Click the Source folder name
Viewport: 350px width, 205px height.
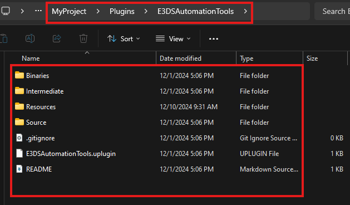36,123
